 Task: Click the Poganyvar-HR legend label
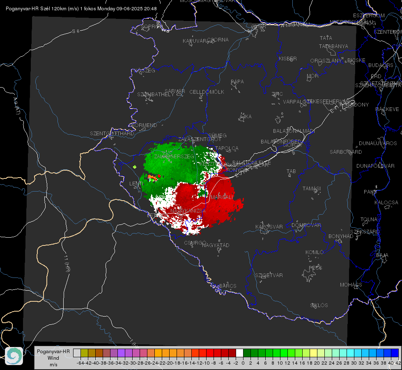pos(53,351)
